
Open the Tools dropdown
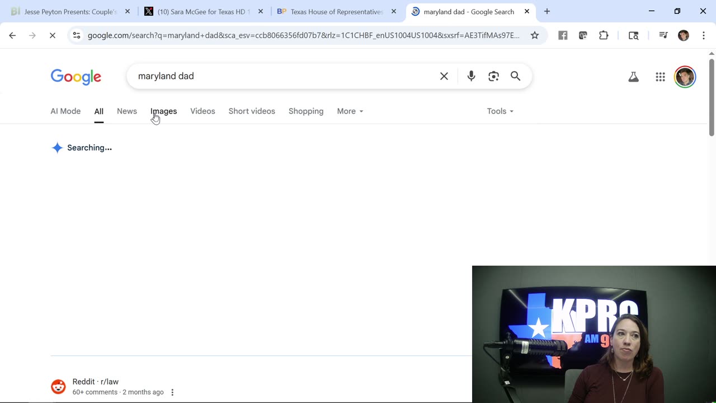point(500,111)
